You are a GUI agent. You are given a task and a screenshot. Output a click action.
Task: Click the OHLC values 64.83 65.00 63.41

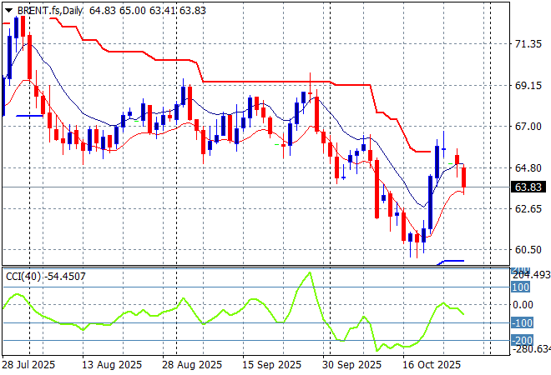point(133,11)
